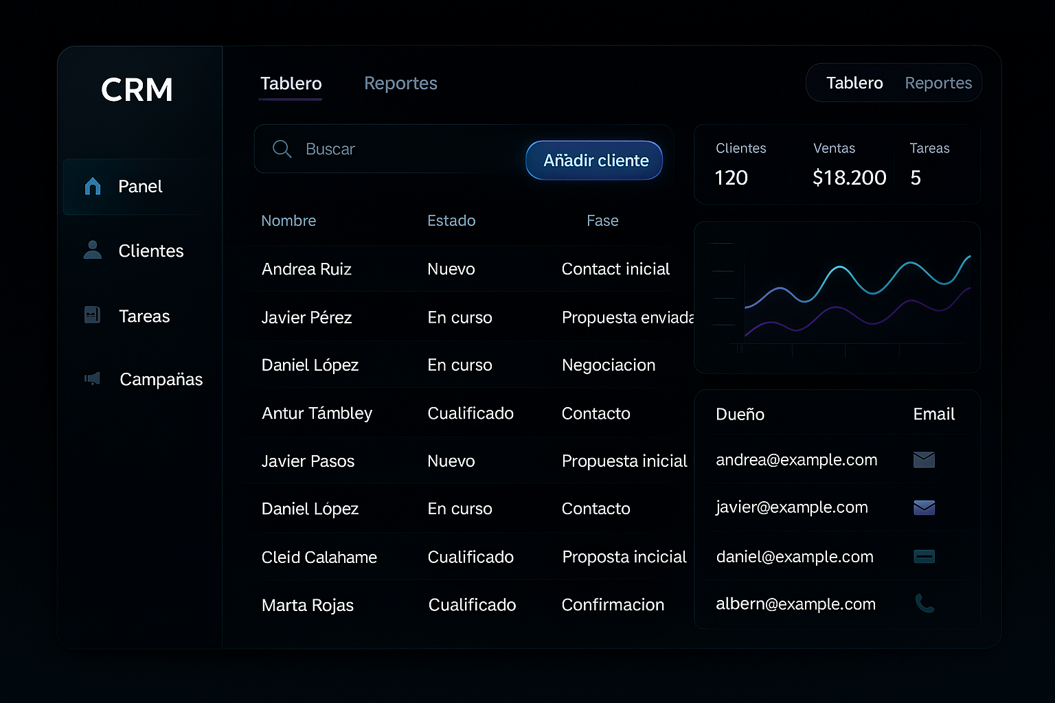Image resolution: width=1055 pixels, height=703 pixels.
Task: Open Campañas using the megaphone icon
Action: point(91,378)
